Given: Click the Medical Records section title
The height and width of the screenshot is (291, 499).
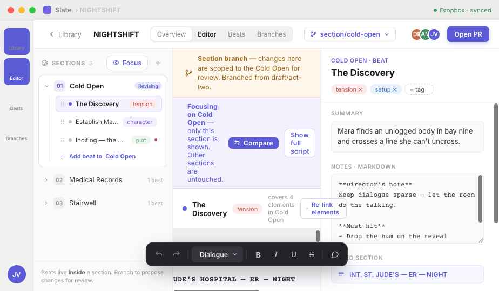Looking at the screenshot, I should click(96, 180).
